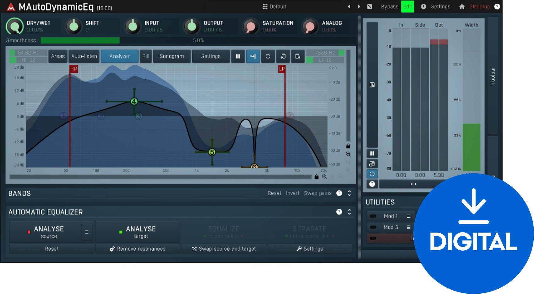Switch to the Sonogram view
Viewport: 534px width, 294px height.
[x=172, y=56]
